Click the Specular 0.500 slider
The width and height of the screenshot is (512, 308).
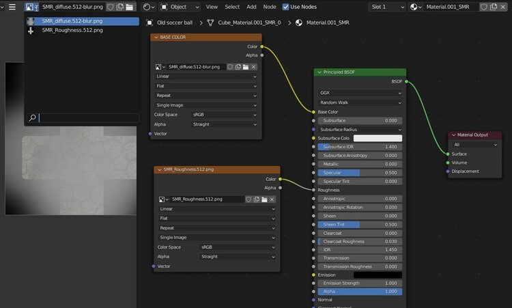[x=360, y=173]
